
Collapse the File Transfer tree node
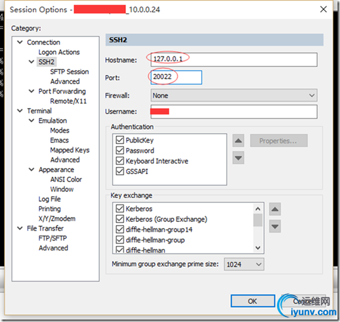tap(20, 228)
